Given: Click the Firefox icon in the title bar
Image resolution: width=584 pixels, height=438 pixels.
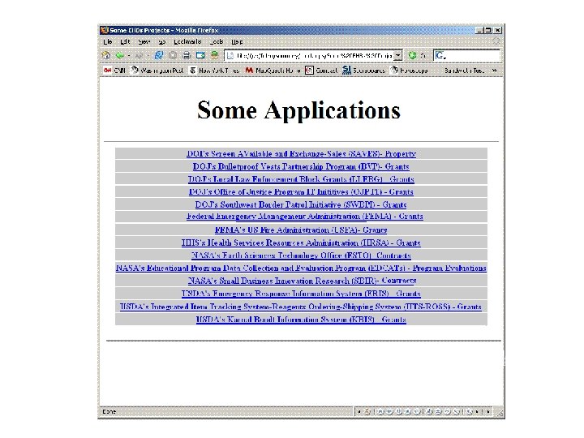Looking at the screenshot, I should click(x=105, y=30).
